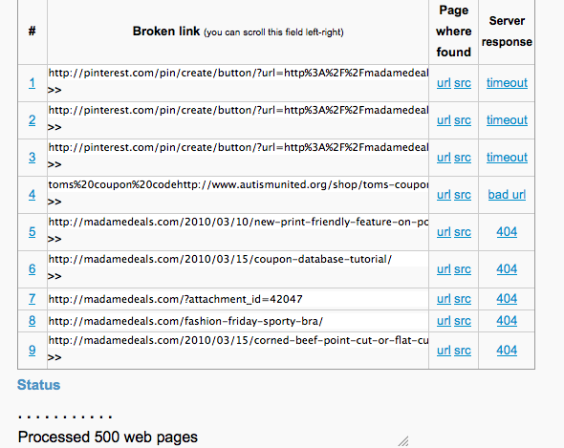Image resolution: width=564 pixels, height=448 pixels.
Task: Open the 'bad url' server response link
Action: pos(507,195)
